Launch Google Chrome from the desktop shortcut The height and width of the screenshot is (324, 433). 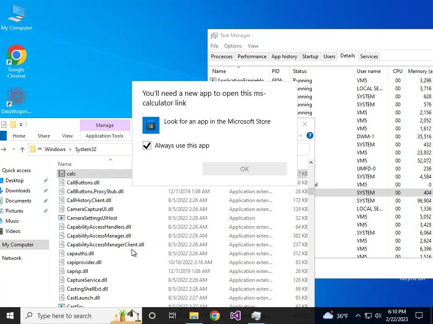16,61
